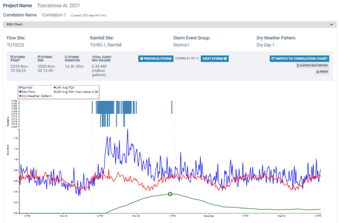340x223 pixels.
Task: Select the green RDII max value marker
Action: [170, 194]
